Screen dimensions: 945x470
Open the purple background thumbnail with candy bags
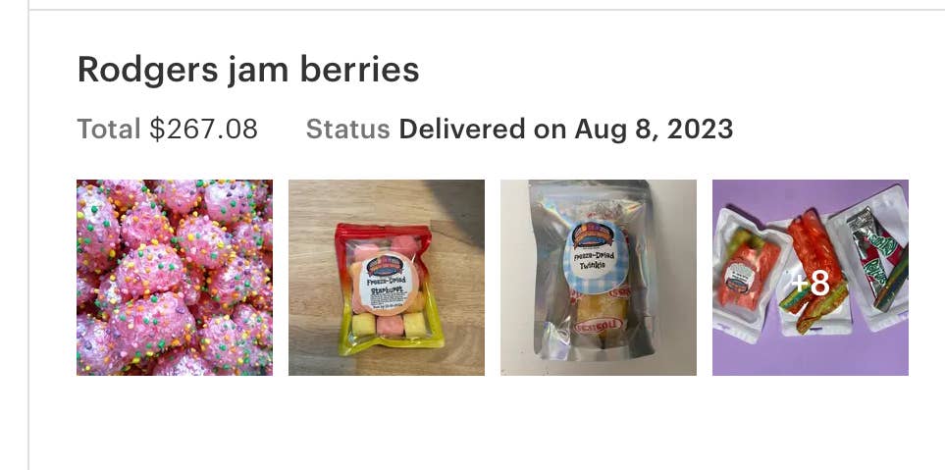[811, 278]
